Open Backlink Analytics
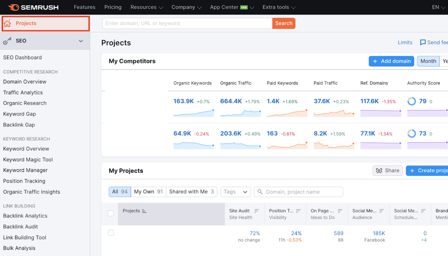448x256 pixels. click(x=25, y=216)
